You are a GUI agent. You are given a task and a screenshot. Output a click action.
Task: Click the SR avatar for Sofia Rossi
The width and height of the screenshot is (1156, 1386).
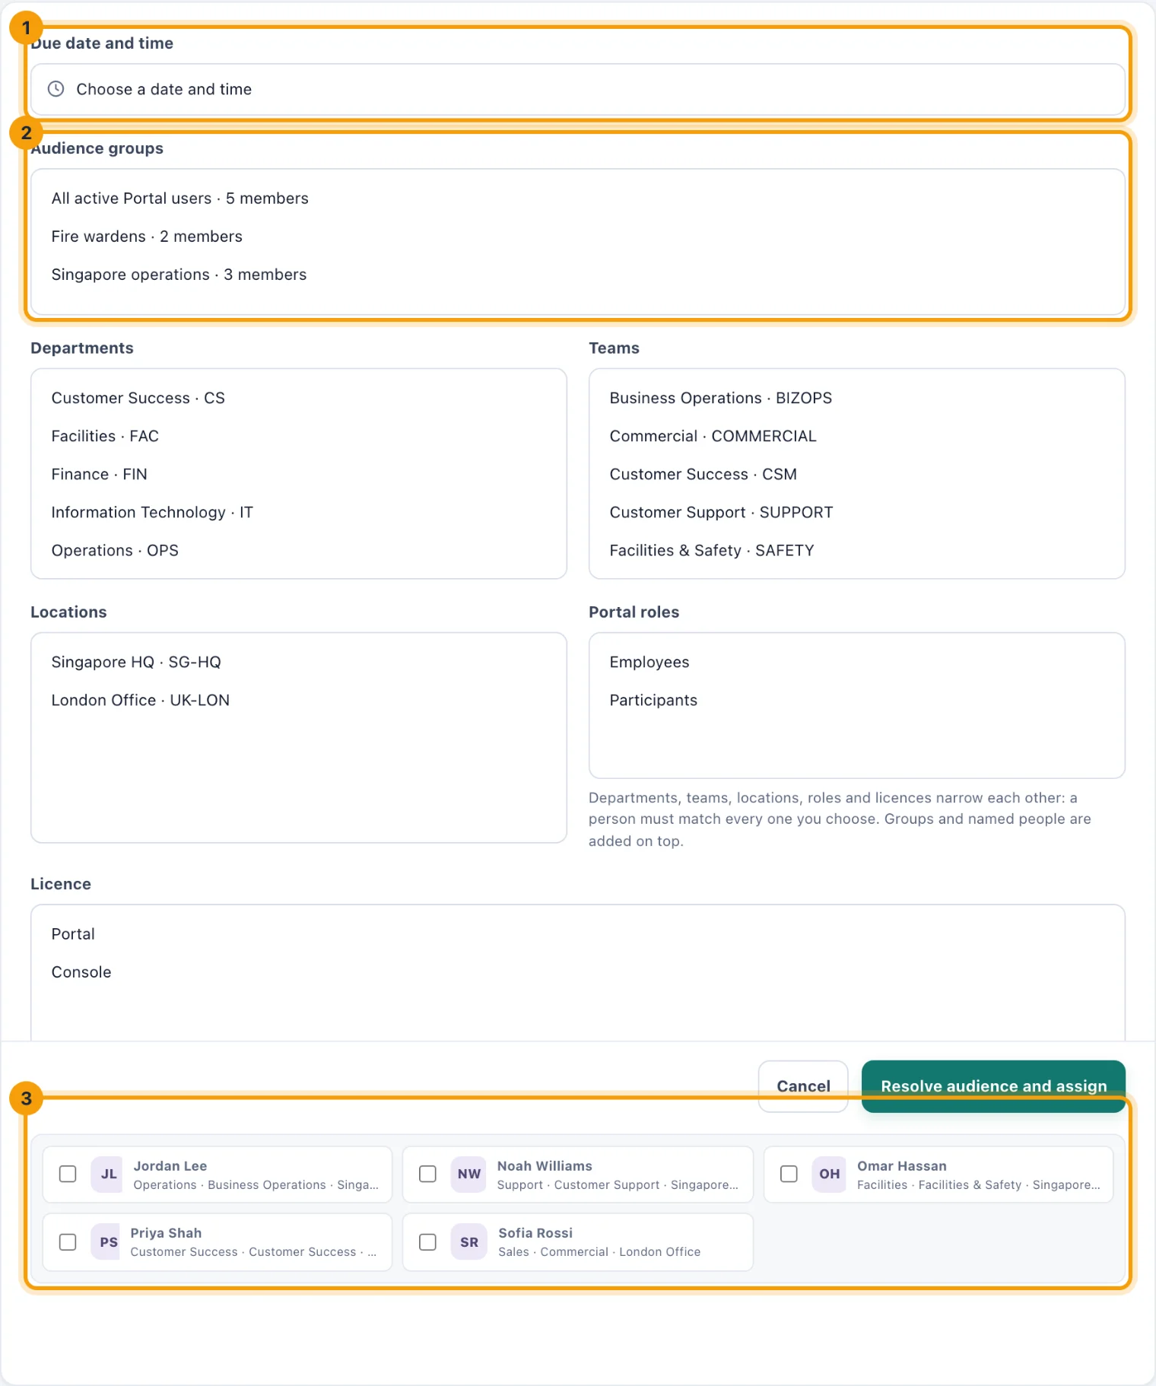point(468,1241)
